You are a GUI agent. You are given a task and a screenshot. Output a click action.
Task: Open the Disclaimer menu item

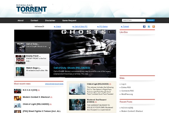tap(50, 20)
